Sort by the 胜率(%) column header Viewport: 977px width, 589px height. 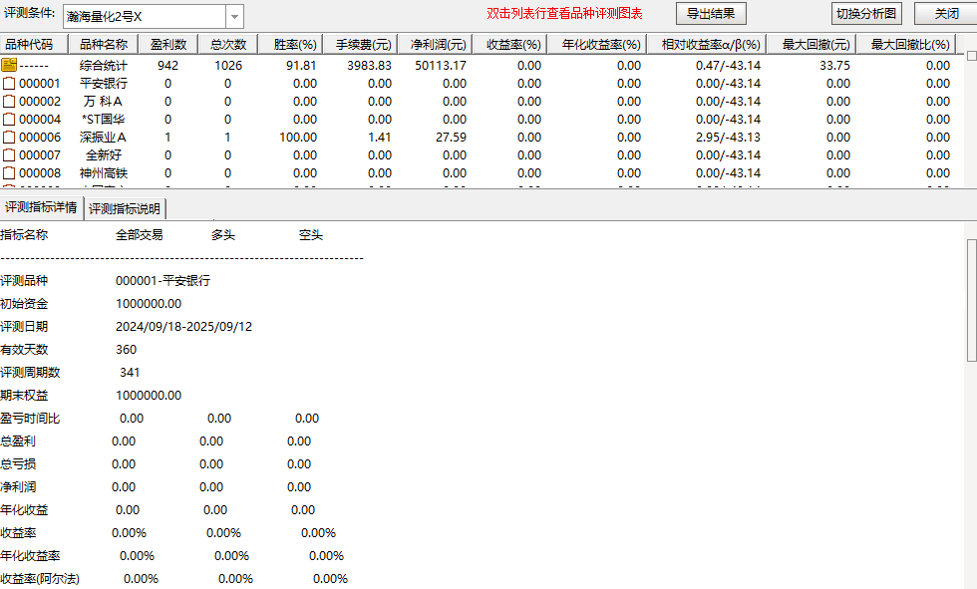pyautogui.click(x=294, y=45)
